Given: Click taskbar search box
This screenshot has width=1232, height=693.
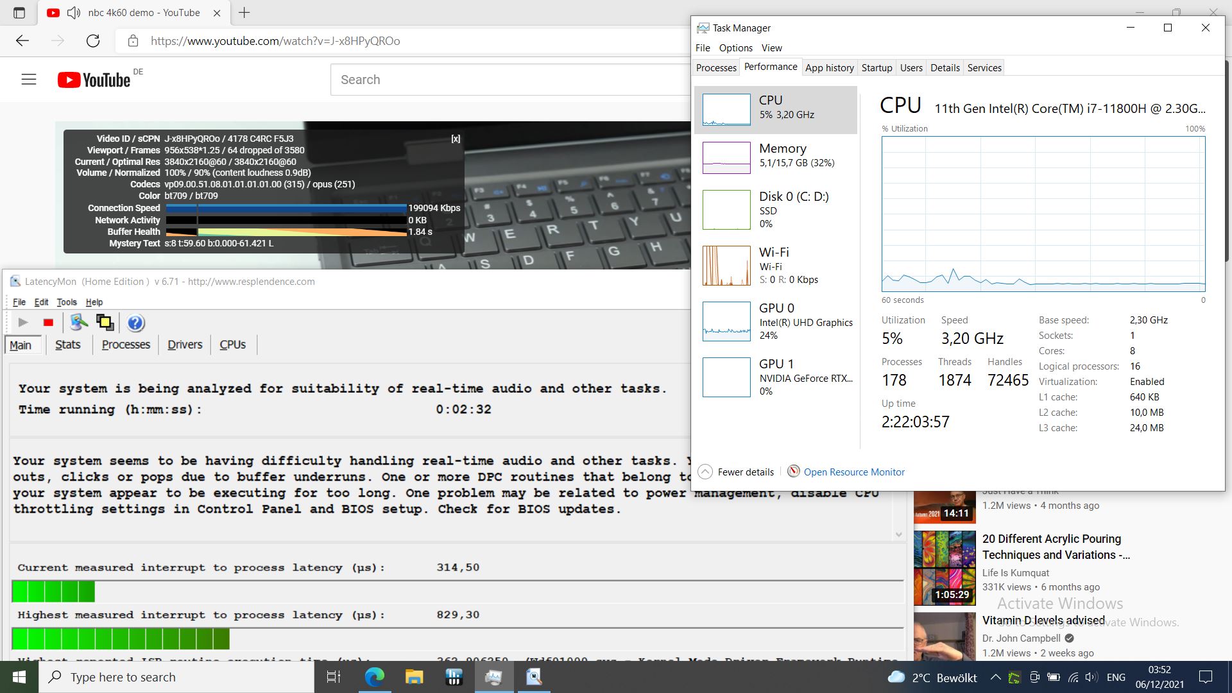Looking at the screenshot, I should pos(176,677).
